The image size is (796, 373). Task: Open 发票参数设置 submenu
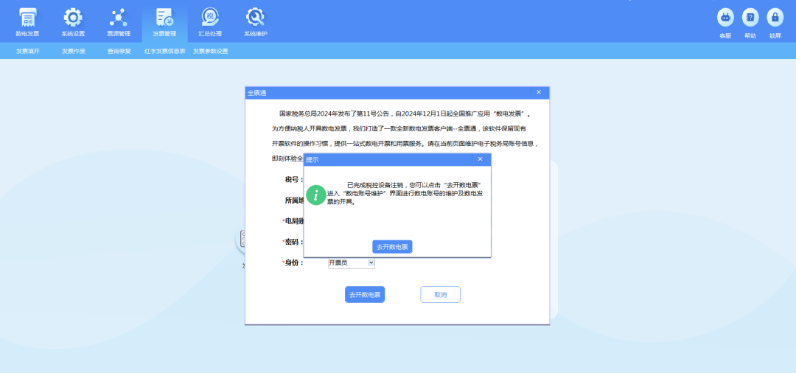tap(210, 52)
